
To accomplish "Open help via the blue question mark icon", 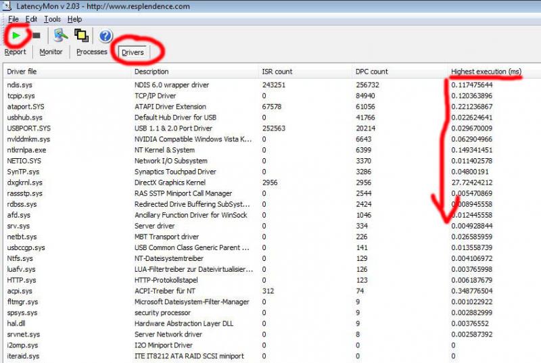I will tap(105, 36).
